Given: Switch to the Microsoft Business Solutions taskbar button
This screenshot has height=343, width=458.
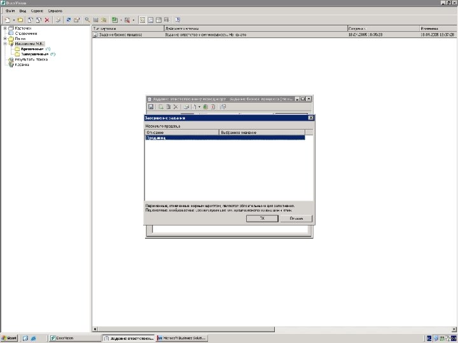Looking at the screenshot, I should (182, 339).
